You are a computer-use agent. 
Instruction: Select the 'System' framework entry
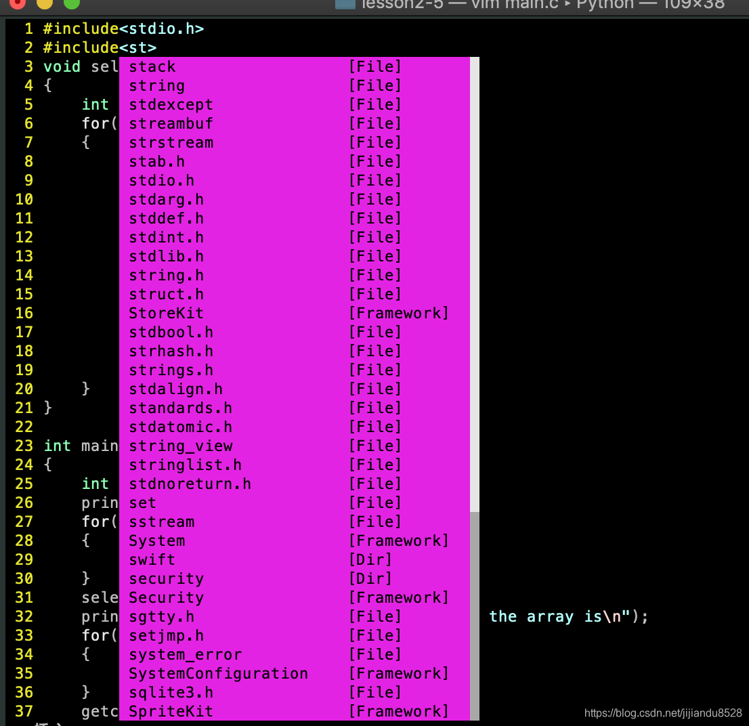click(x=294, y=540)
